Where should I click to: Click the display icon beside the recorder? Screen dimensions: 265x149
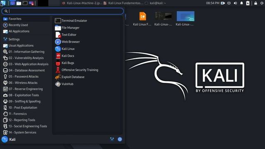pyautogui.click(x=229, y=3)
